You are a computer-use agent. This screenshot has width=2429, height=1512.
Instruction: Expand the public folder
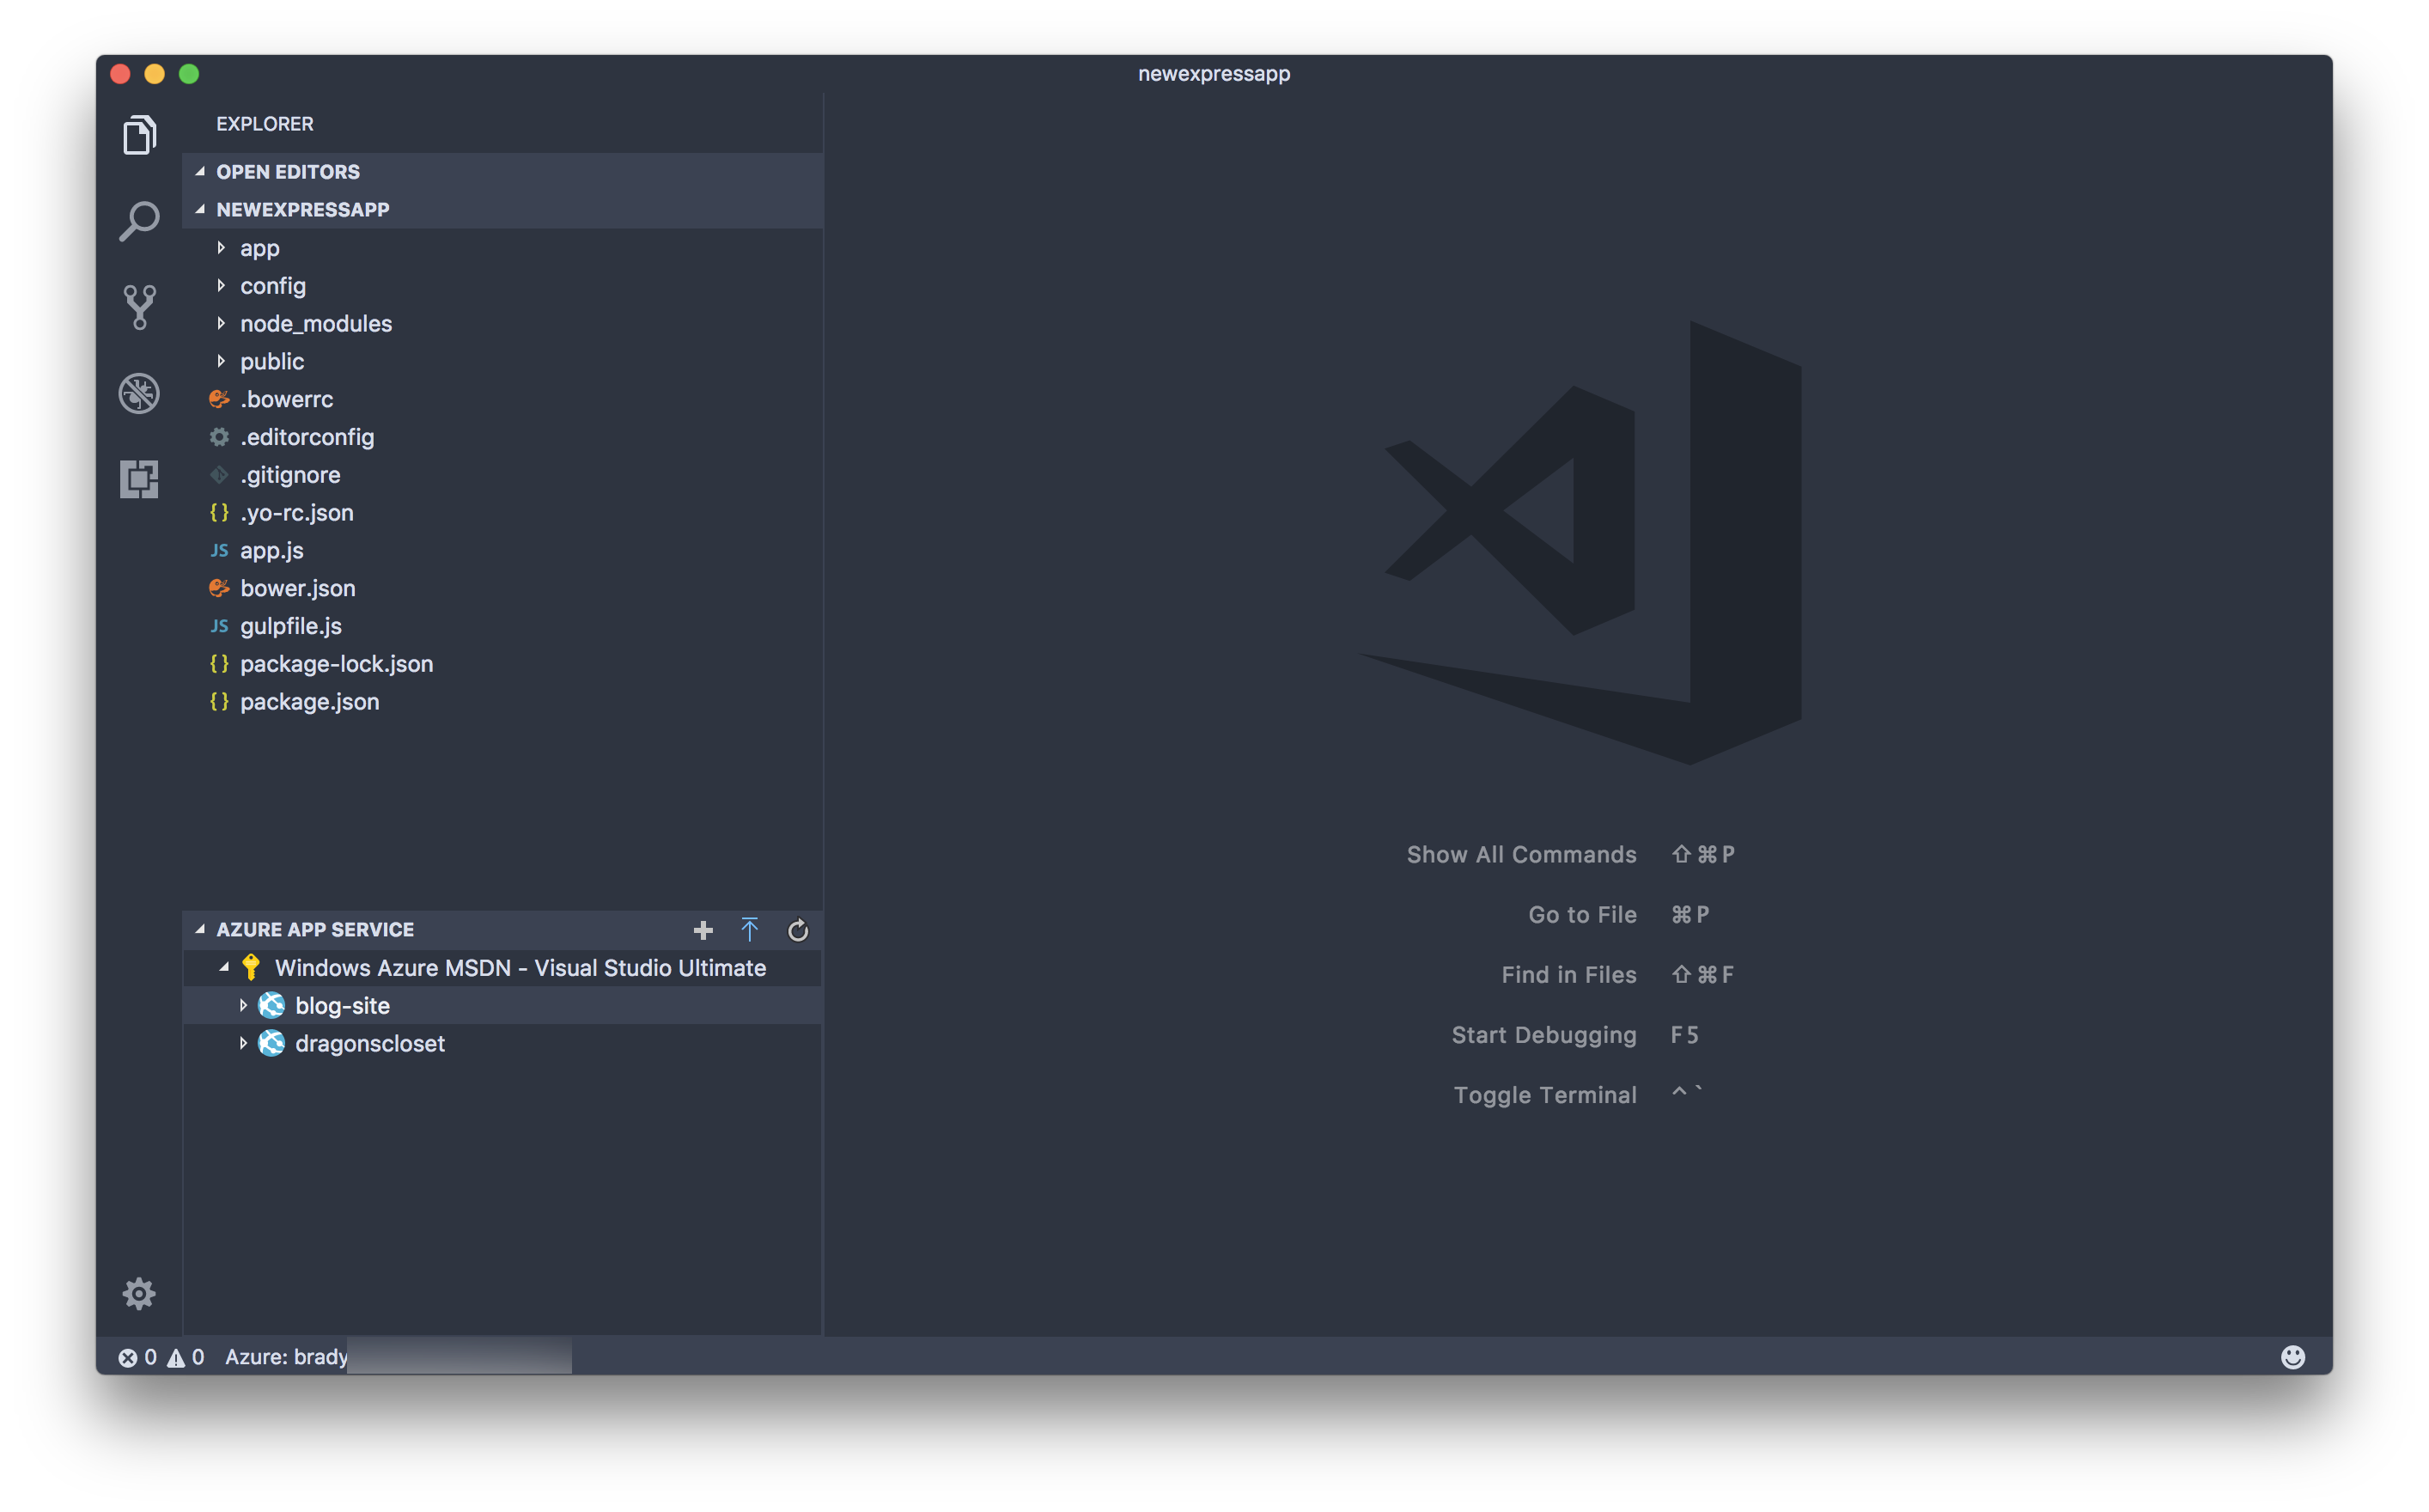(221, 361)
